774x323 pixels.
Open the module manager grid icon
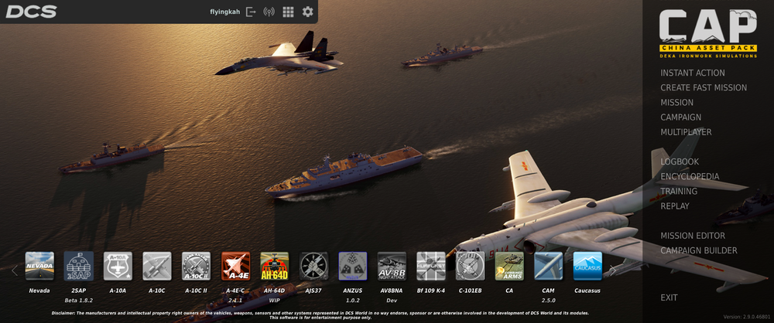tap(288, 12)
